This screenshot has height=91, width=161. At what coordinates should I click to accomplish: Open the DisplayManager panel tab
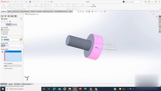tap(16, 16)
